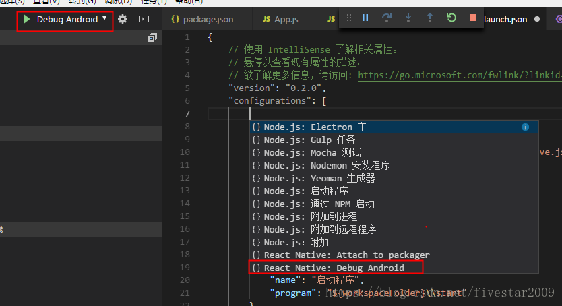
Task: Open launch.json via the gear icon
Action: pyautogui.click(x=123, y=19)
